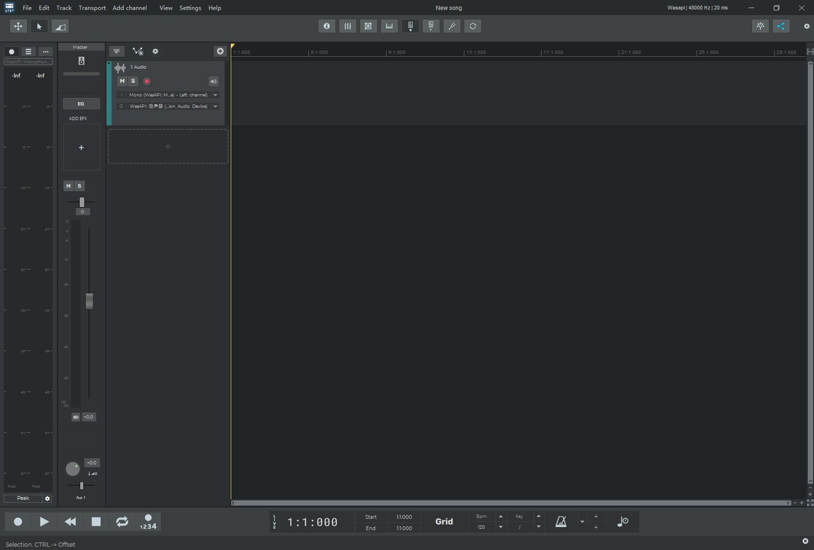The image size is (814, 550).
Task: Click the Master pan slider handle
Action: 82,202
